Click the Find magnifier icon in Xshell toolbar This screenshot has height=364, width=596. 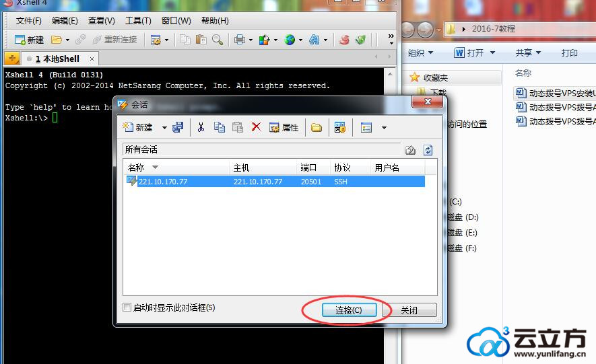[218, 39]
